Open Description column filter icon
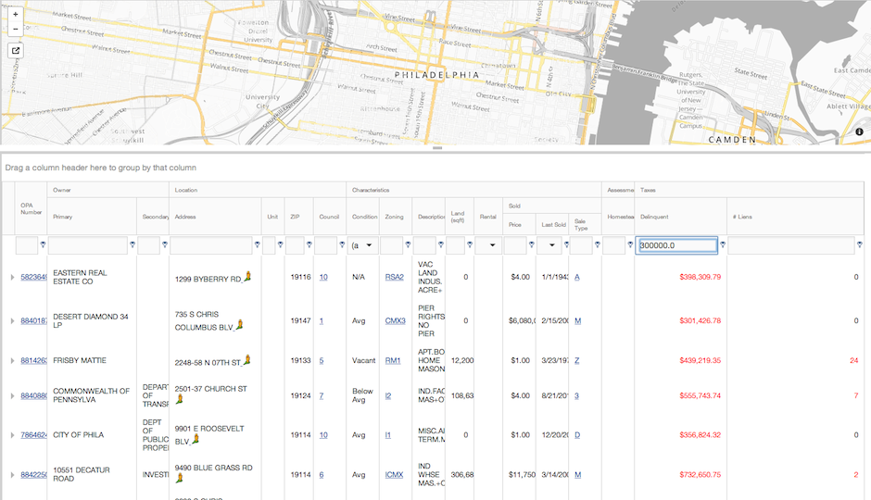871x500 pixels. point(440,244)
